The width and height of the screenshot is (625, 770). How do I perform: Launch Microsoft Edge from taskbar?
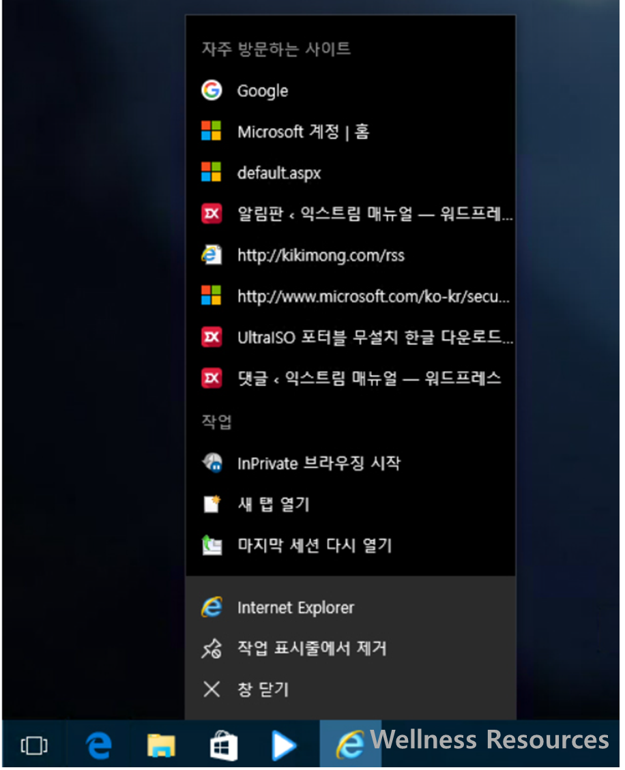(x=98, y=745)
